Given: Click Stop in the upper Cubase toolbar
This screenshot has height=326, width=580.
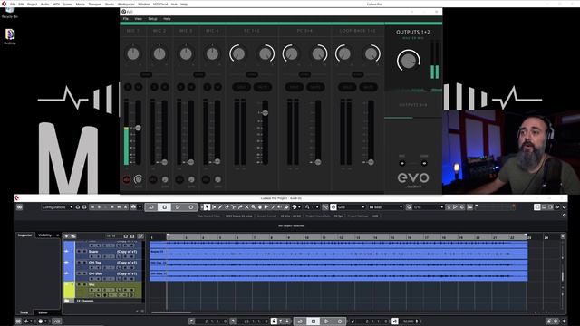Looking at the screenshot, I should [x=165, y=207].
